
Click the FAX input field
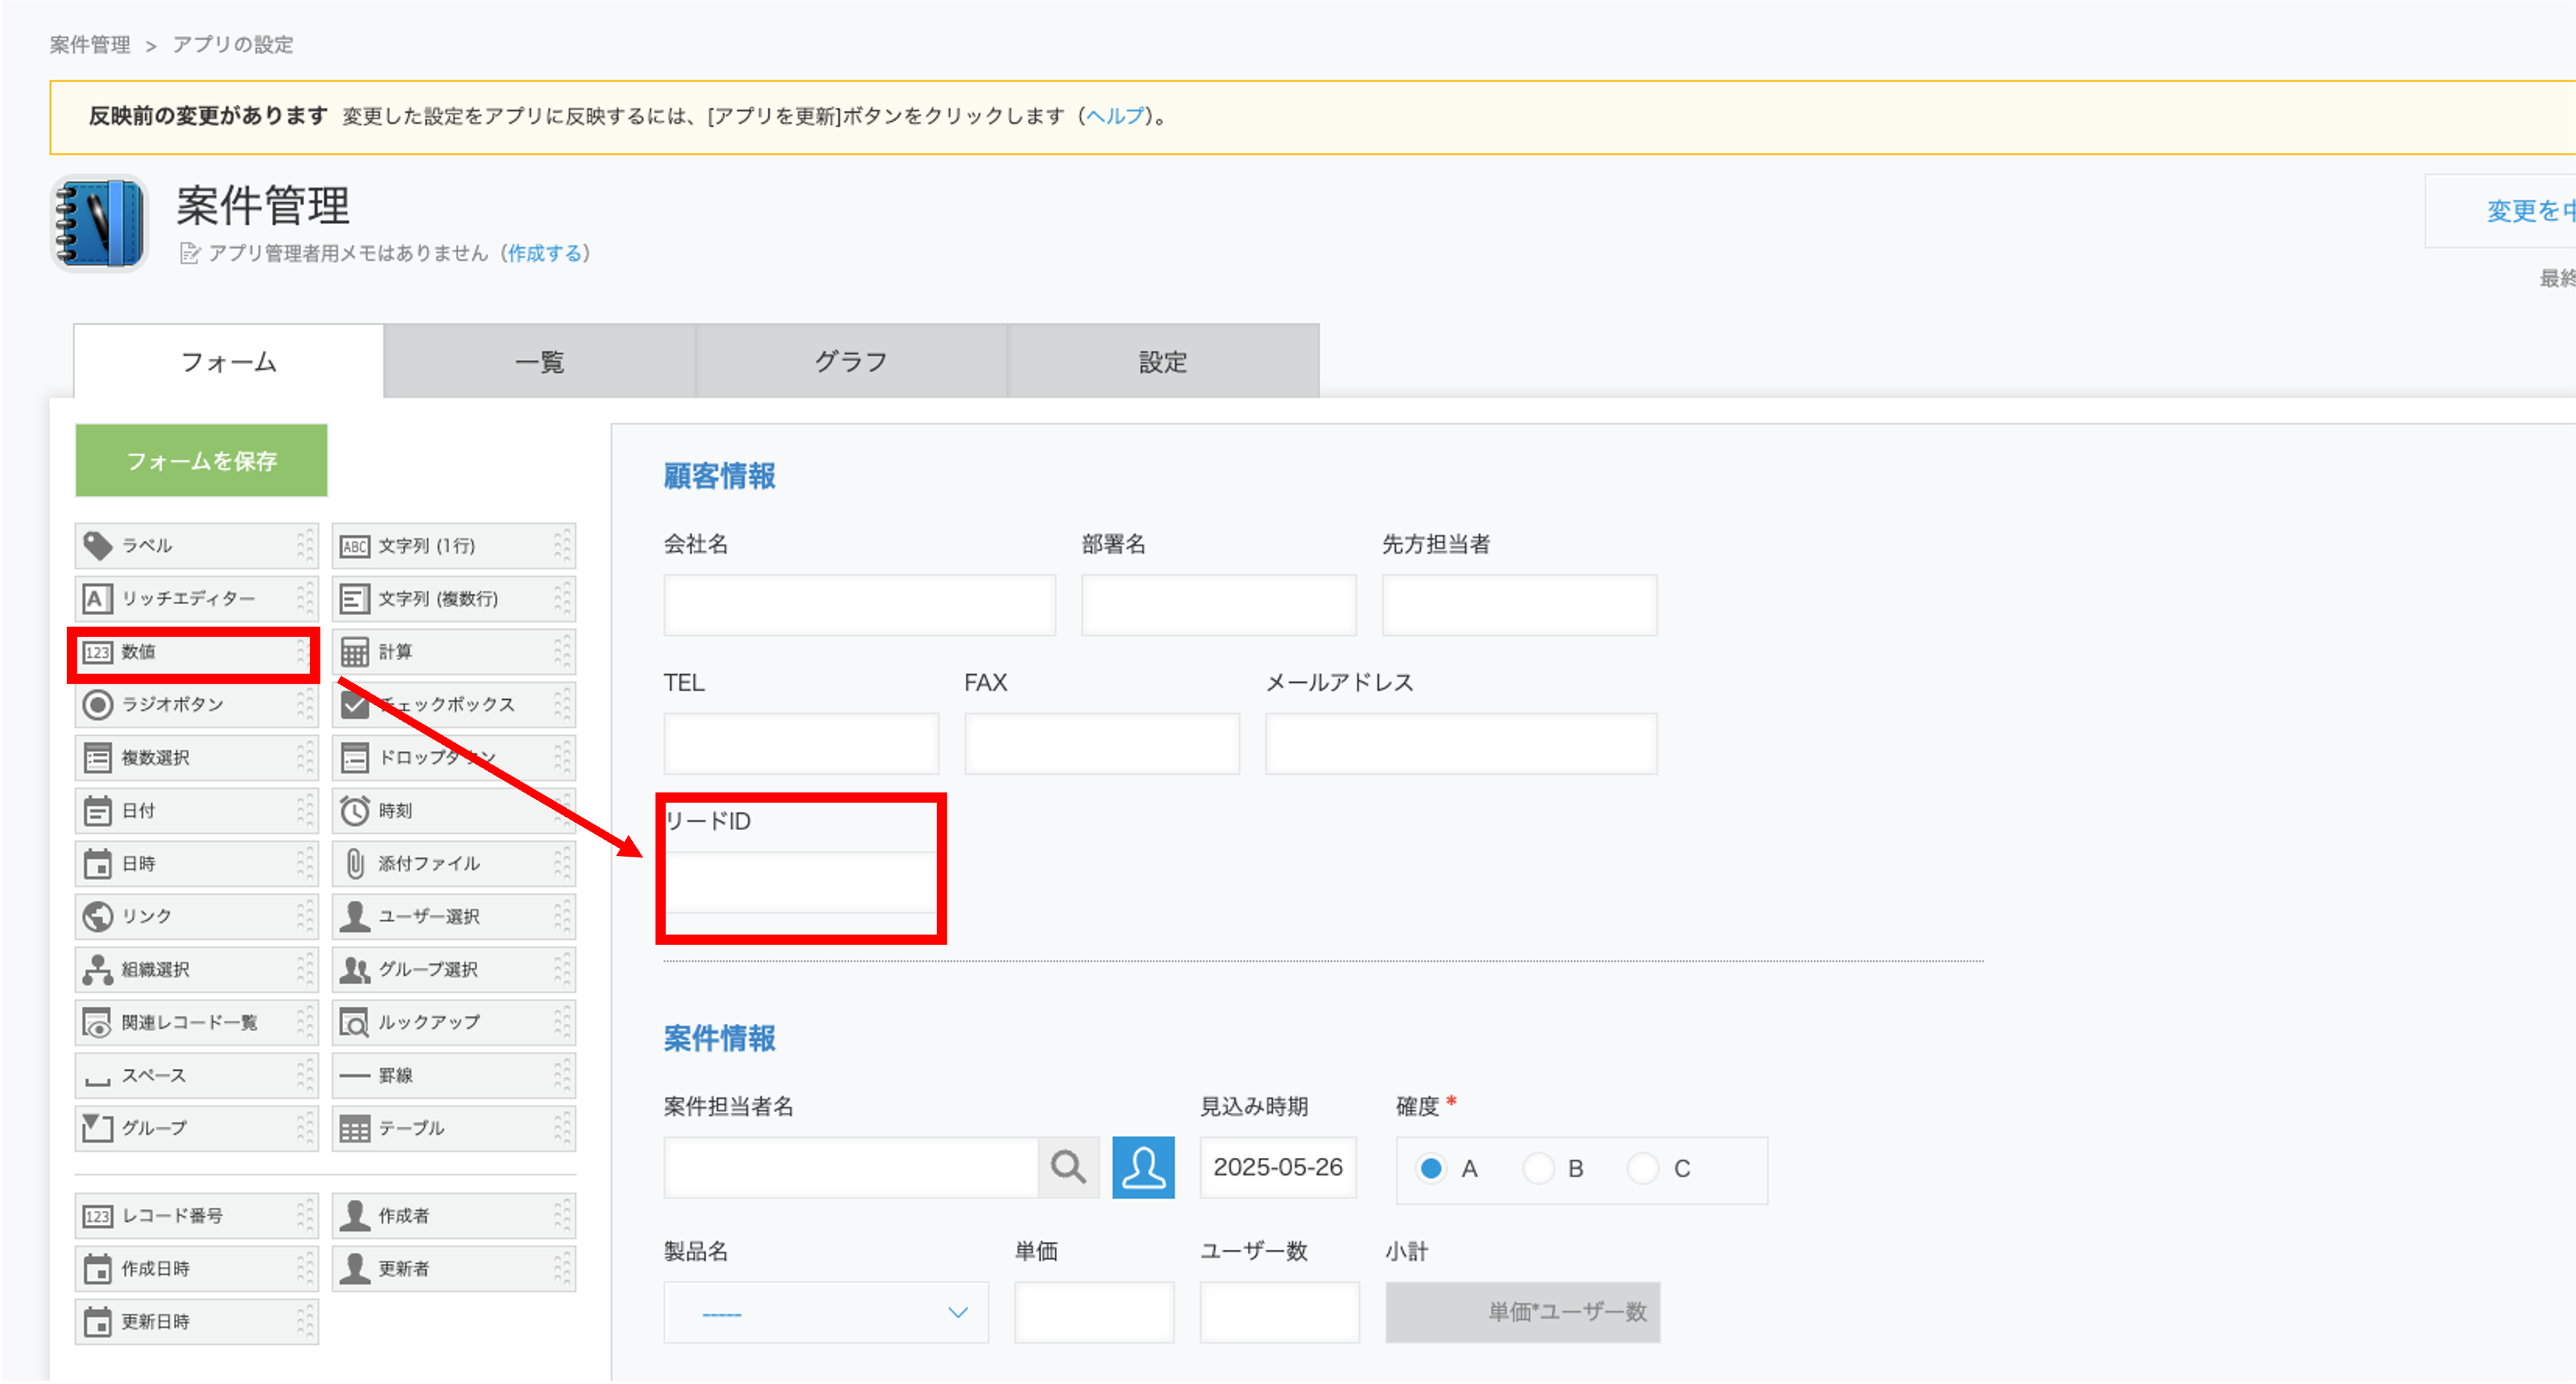coord(1102,744)
